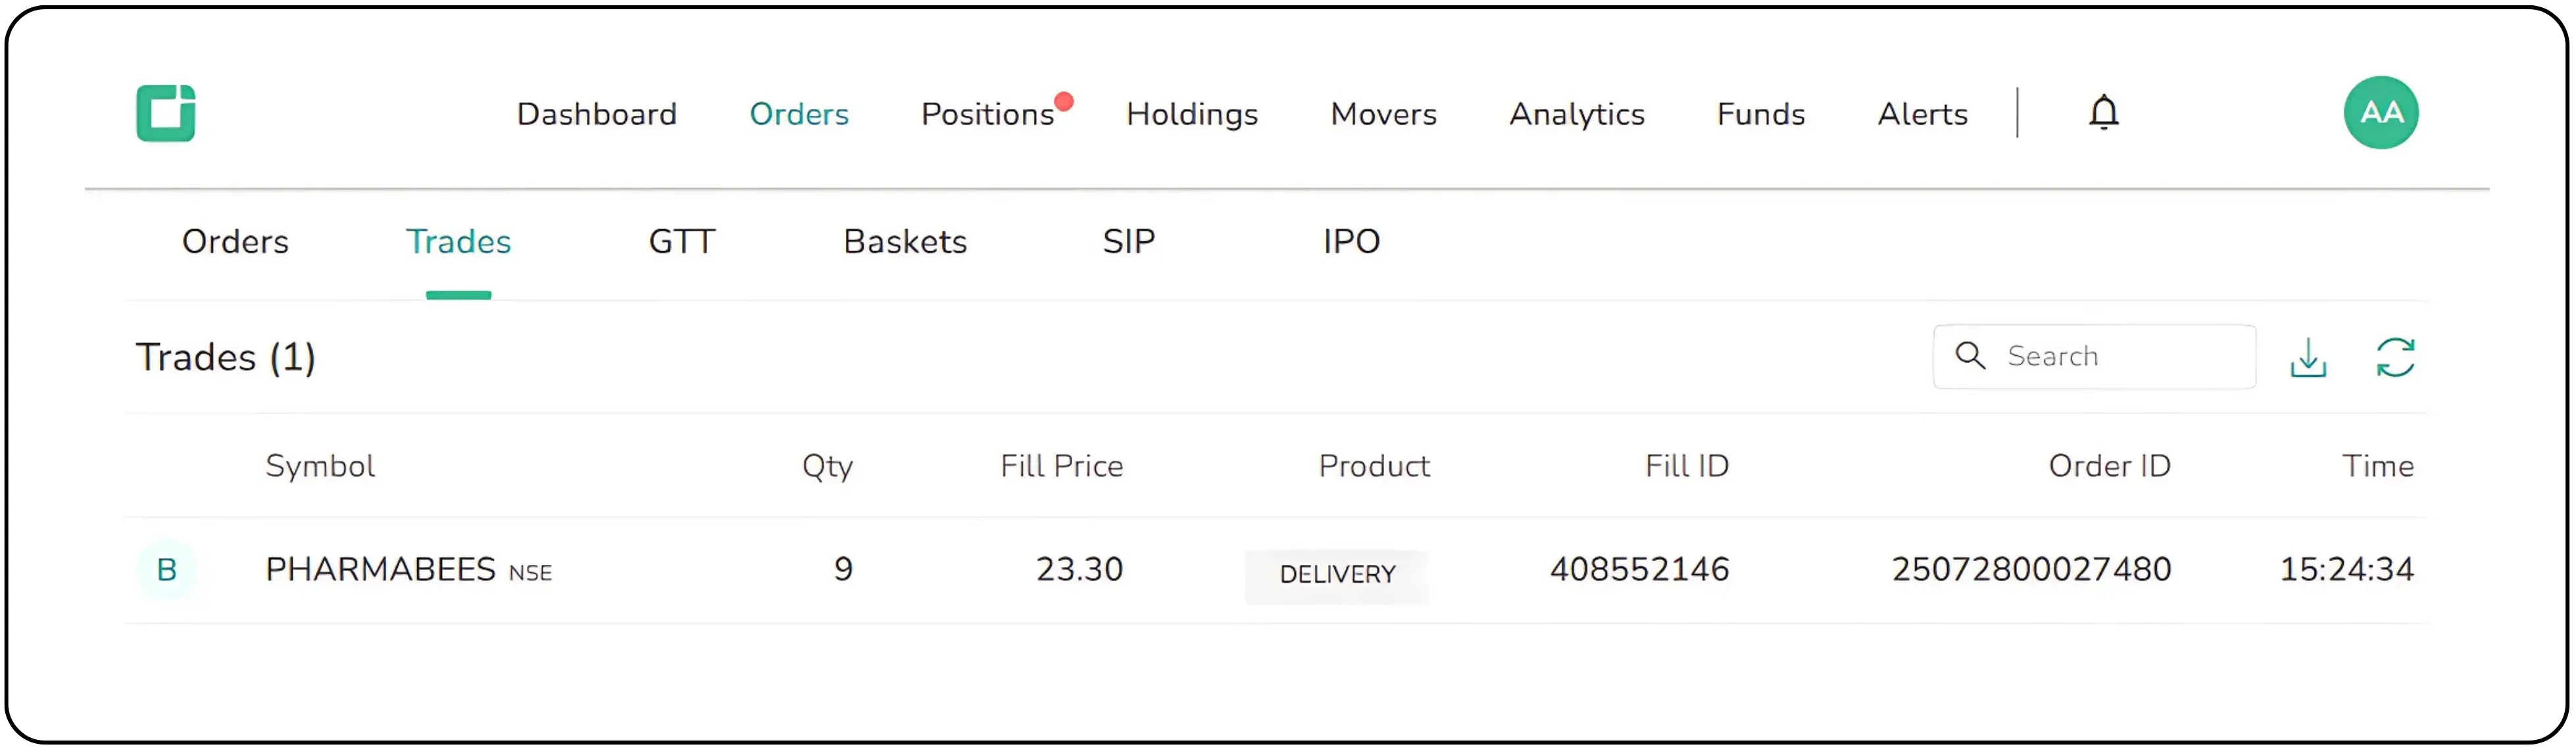Switch to the GTT tab
Image resolution: width=2576 pixels, height=755 pixels.
(681, 242)
